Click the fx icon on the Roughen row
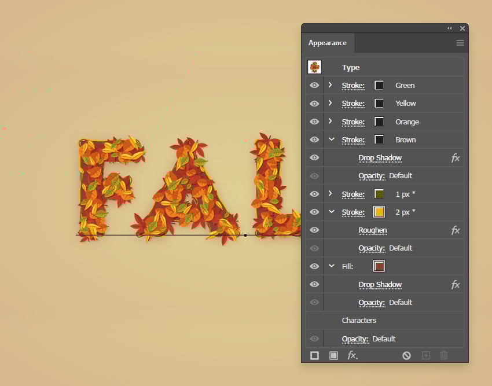Viewport: 492px width, 386px height. [x=456, y=230]
